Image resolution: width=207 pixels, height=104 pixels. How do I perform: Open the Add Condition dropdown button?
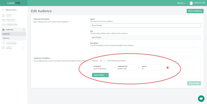coord(100,75)
